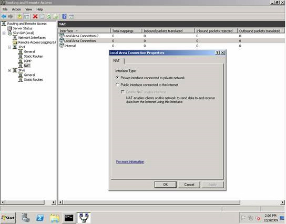Select the SRV-GW (local) server node
Image resolution: width=286 pixels, height=224 pixels.
23,33
